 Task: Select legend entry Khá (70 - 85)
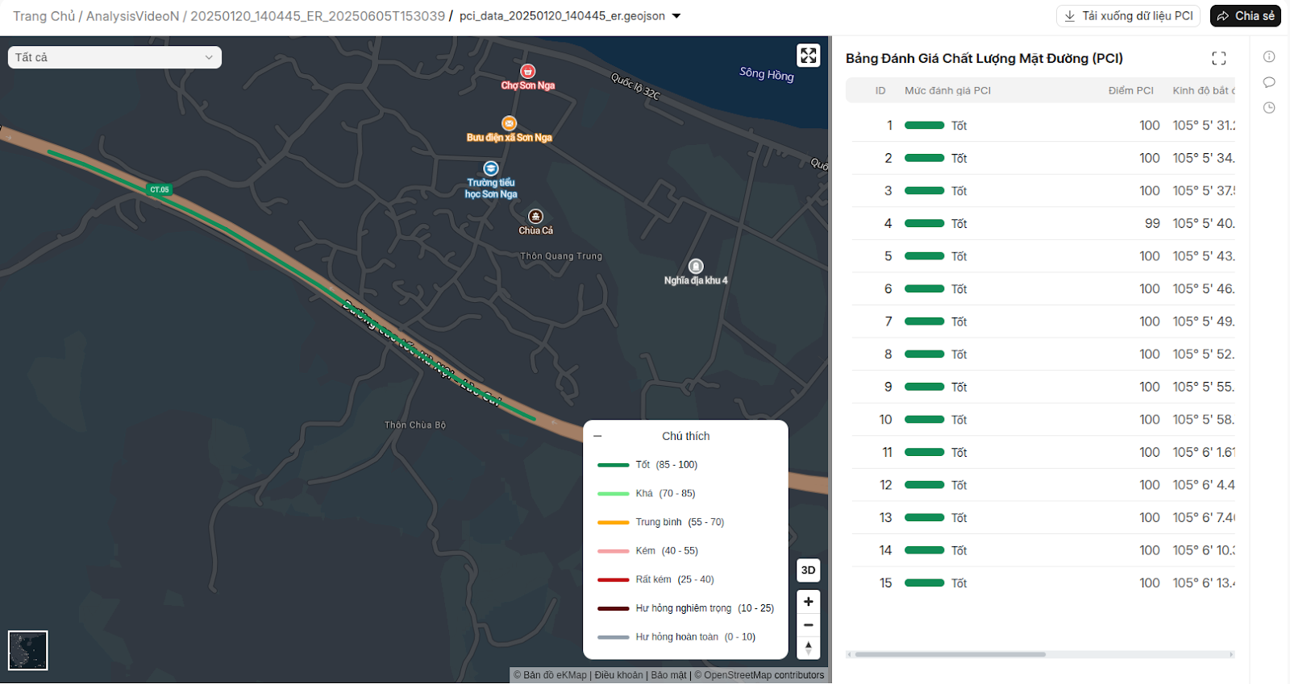[x=646, y=494]
